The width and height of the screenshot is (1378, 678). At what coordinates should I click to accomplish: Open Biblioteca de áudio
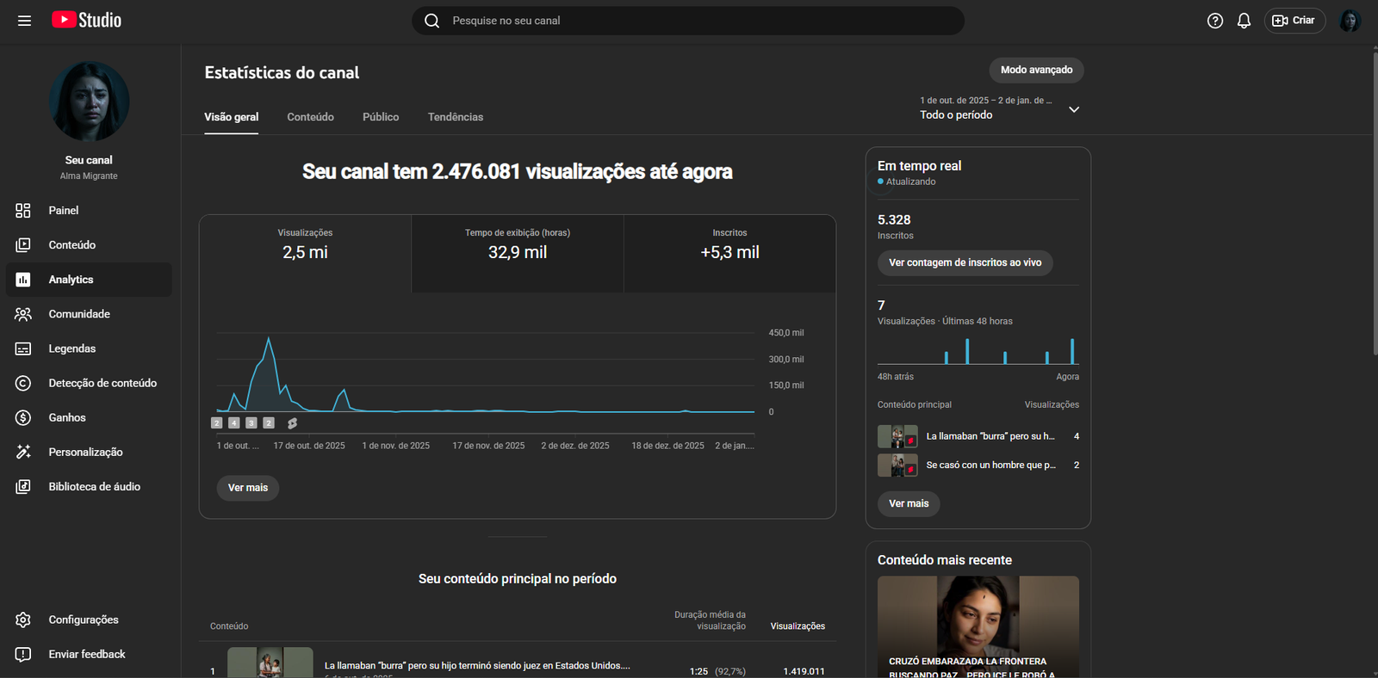pos(94,487)
